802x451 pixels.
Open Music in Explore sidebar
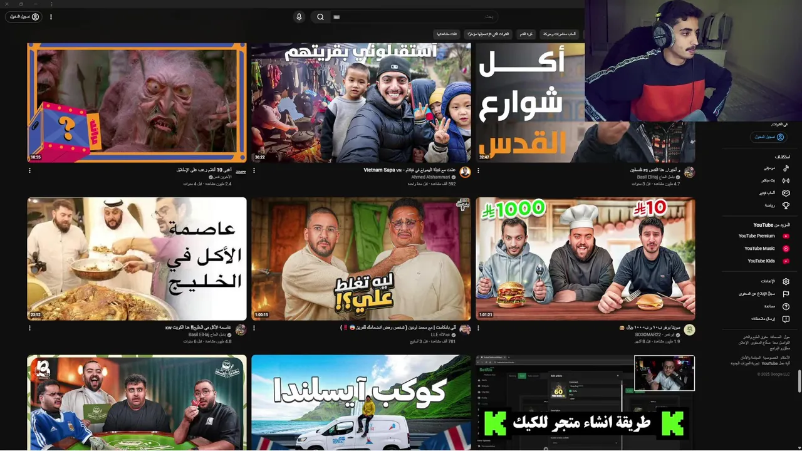(776, 168)
